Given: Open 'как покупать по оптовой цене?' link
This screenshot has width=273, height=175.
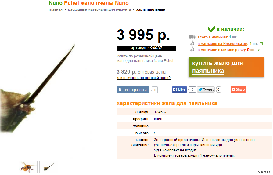Looking at the screenshot, I should click(x=143, y=78).
